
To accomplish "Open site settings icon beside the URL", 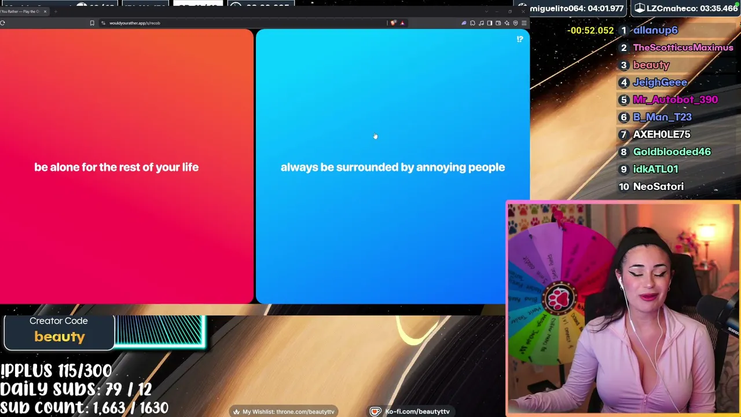I will pos(103,23).
